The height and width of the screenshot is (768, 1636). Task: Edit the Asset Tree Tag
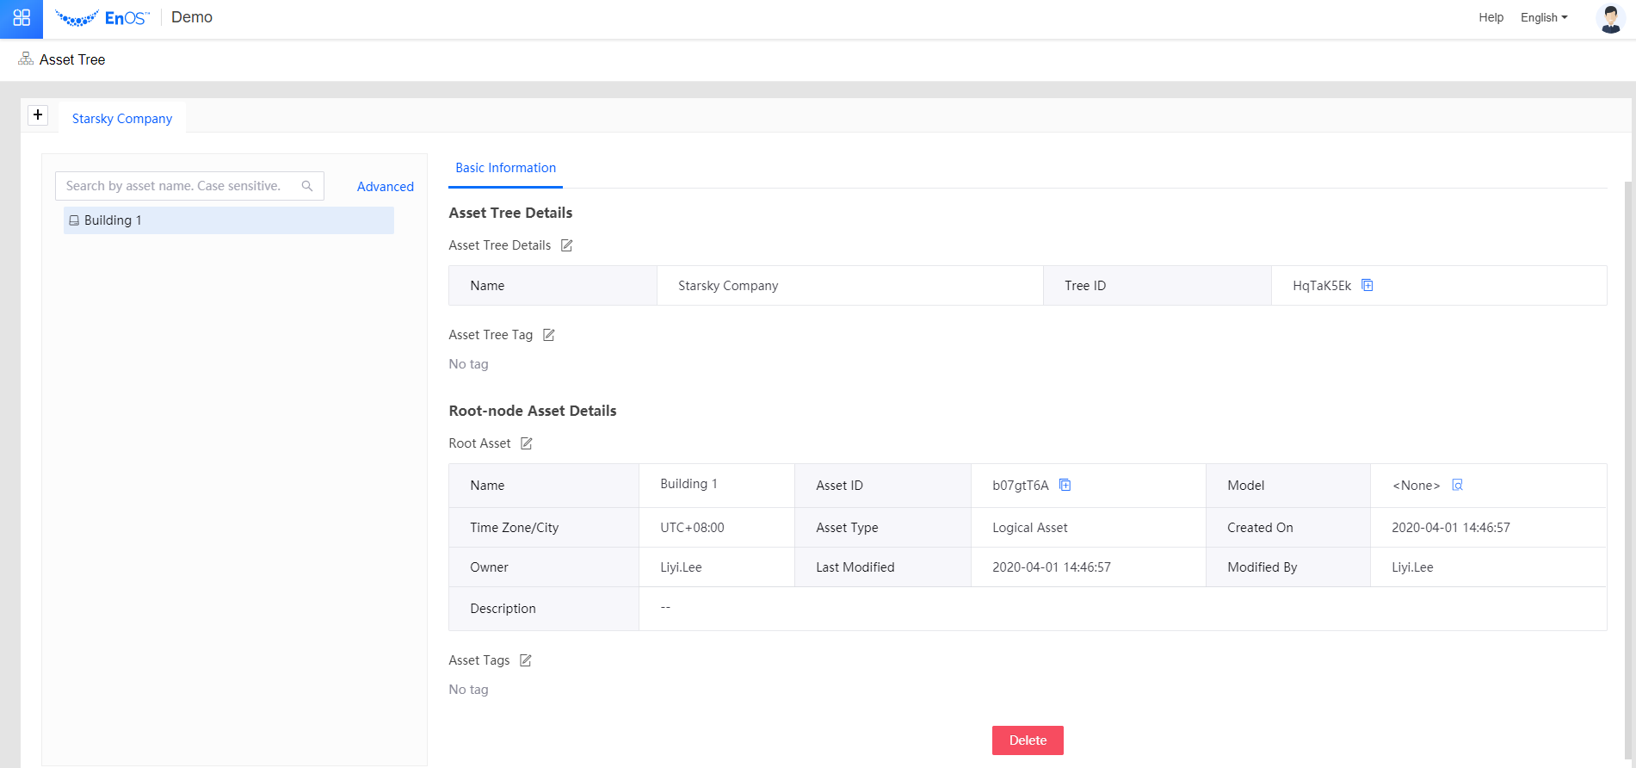click(x=548, y=335)
